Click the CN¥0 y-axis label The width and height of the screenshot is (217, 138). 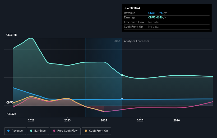(10, 102)
